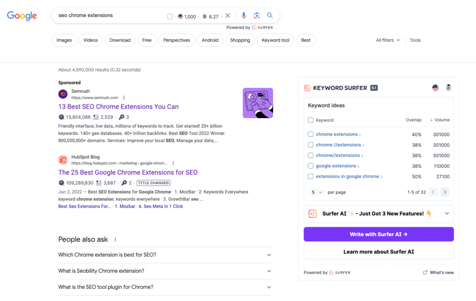The image size is (476, 301).
Task: Expand 'Which Chrome extension is best for SEO?'
Action: click(269, 255)
